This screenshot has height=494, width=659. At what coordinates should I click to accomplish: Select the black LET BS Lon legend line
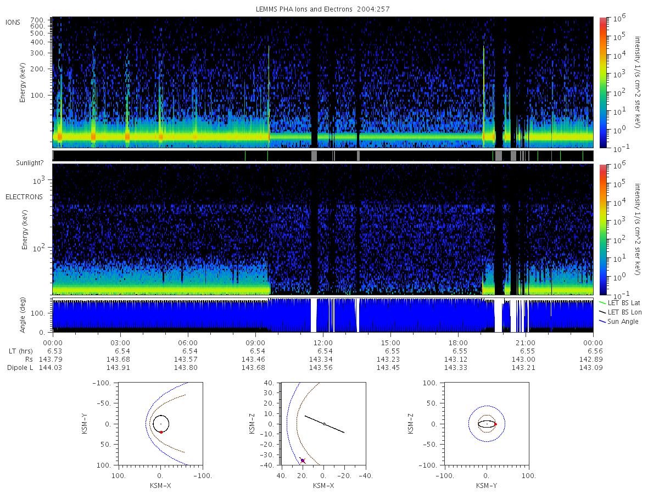(603, 312)
